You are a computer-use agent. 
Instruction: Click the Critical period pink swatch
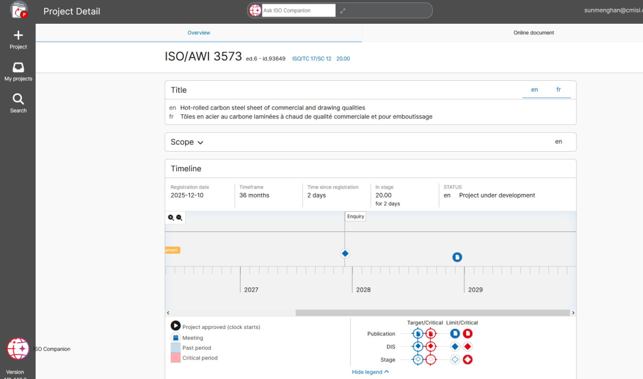click(x=176, y=358)
